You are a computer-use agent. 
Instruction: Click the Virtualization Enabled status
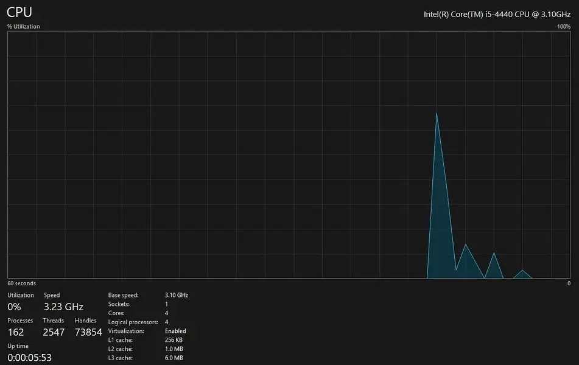point(175,332)
